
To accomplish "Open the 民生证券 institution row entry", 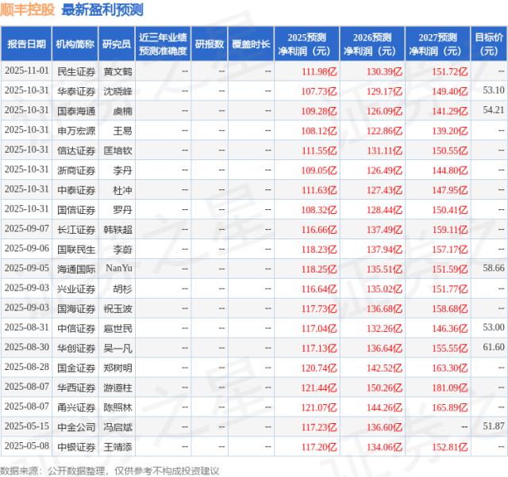I will 75,71.
